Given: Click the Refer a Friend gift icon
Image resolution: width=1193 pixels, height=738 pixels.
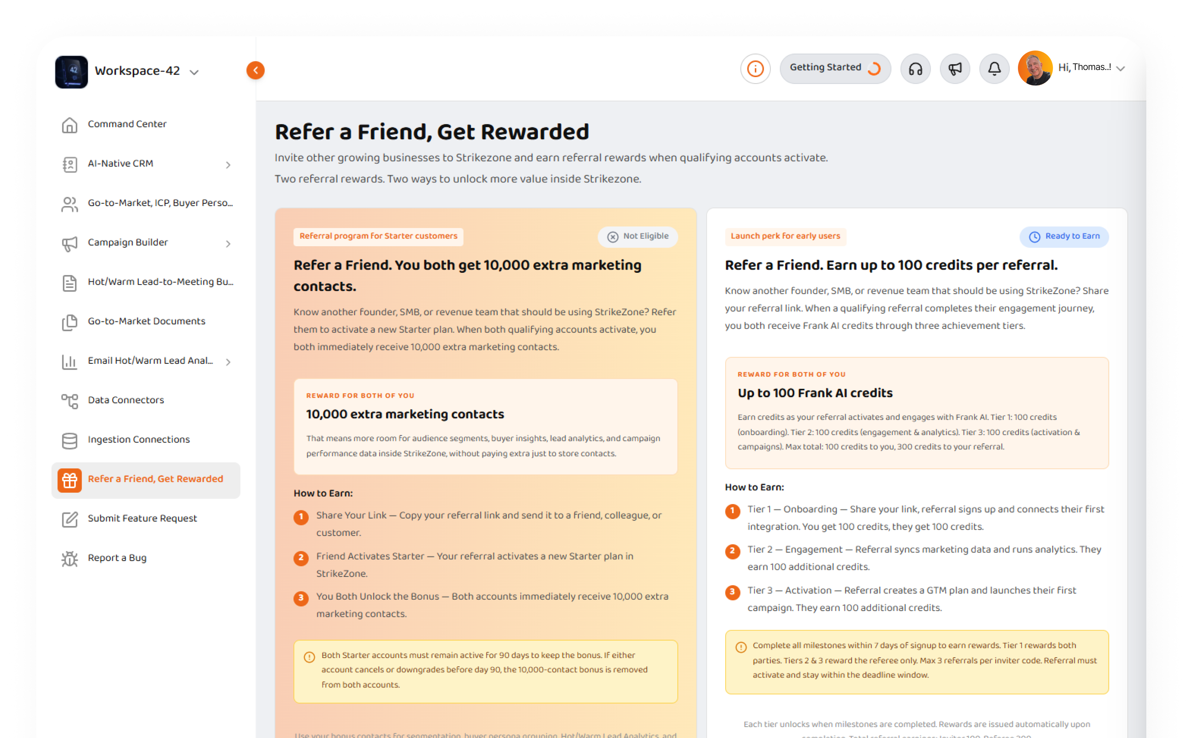Looking at the screenshot, I should click(69, 480).
